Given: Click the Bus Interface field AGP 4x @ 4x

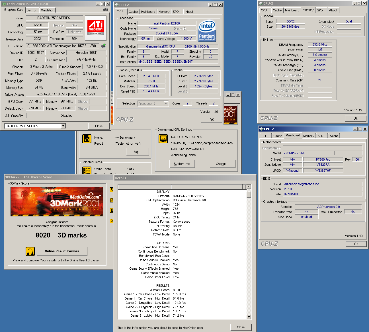Looking at the screenshot, I should point(87,60).
